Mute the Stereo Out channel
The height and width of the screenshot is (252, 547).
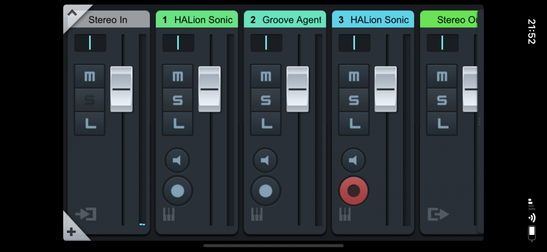click(x=442, y=76)
